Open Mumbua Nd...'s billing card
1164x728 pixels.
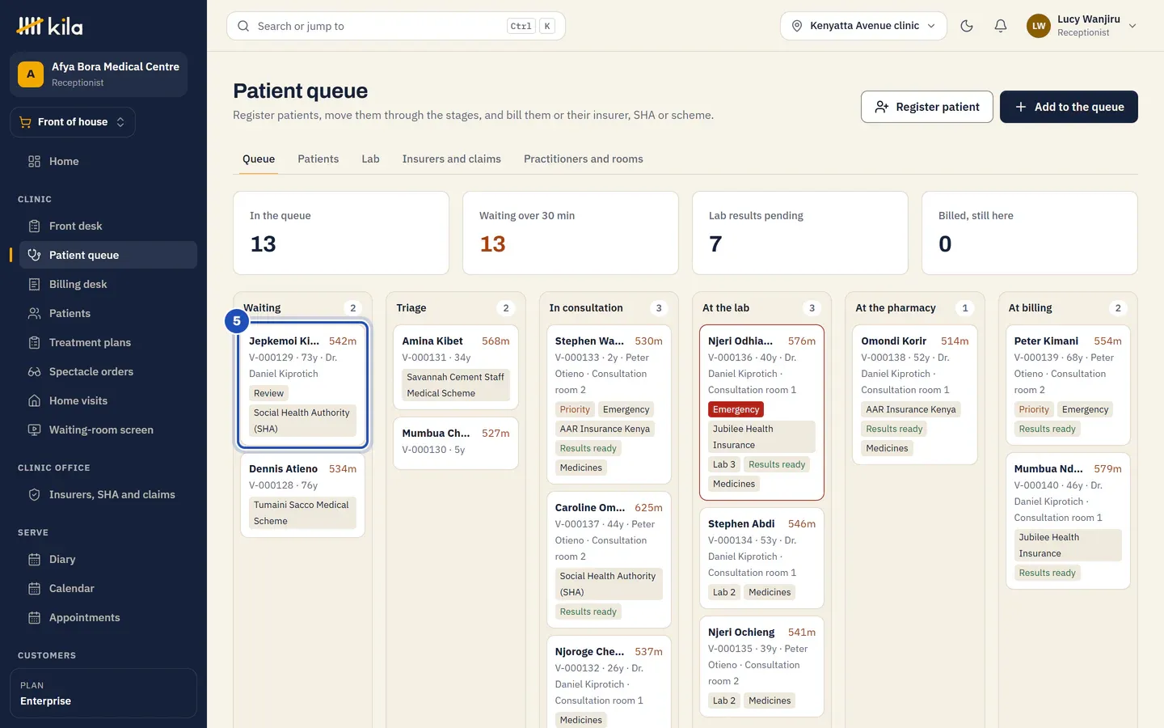click(x=1068, y=521)
